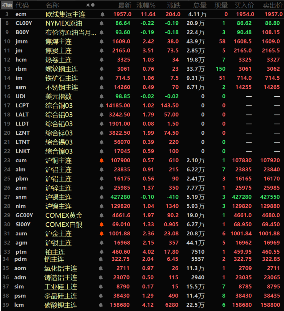Set alert bell on 热卷主连 row
Viewport: 284px width, 311px height.
102,60
